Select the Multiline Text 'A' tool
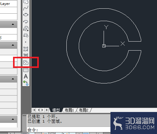The image size is (157, 134). (26, 77)
